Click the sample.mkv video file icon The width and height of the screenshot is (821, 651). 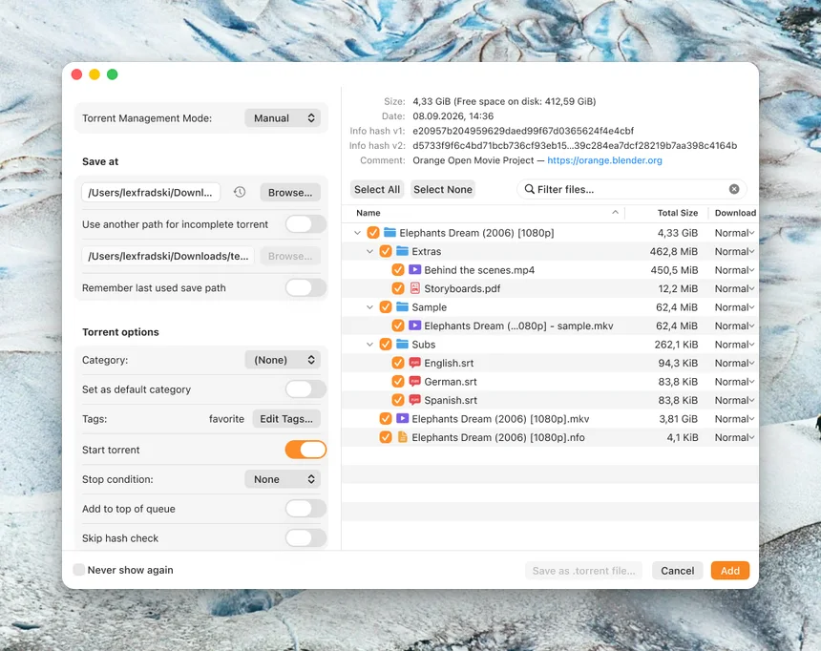pos(414,325)
